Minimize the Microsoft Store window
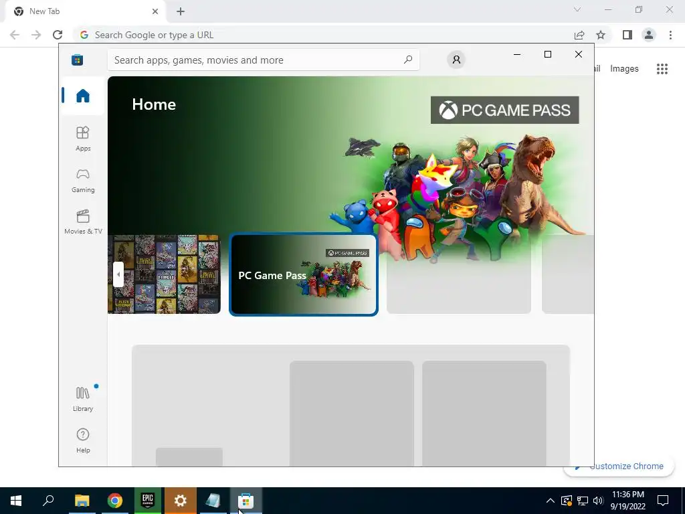This screenshot has height=514, width=685. click(517, 54)
